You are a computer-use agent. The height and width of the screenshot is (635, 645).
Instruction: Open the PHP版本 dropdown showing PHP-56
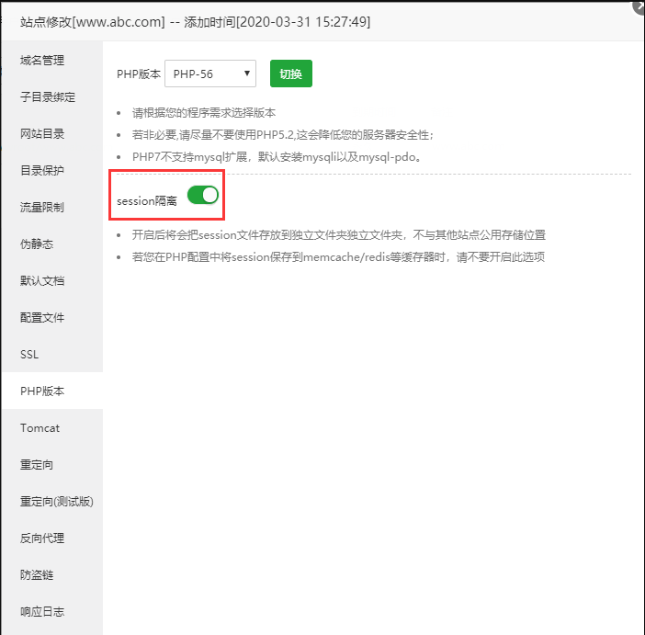pos(209,74)
